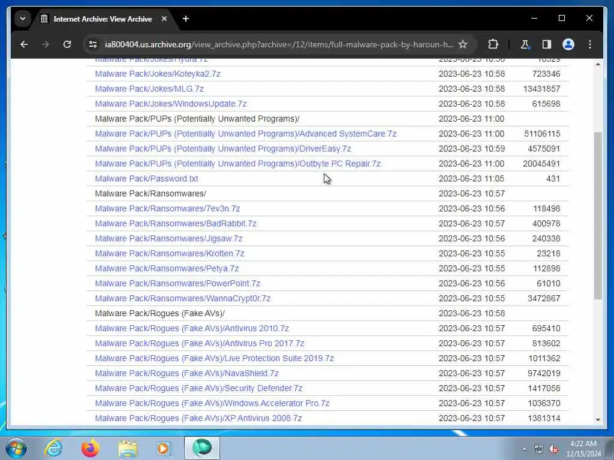Click the address bar URL
614x460 pixels.
pos(279,44)
